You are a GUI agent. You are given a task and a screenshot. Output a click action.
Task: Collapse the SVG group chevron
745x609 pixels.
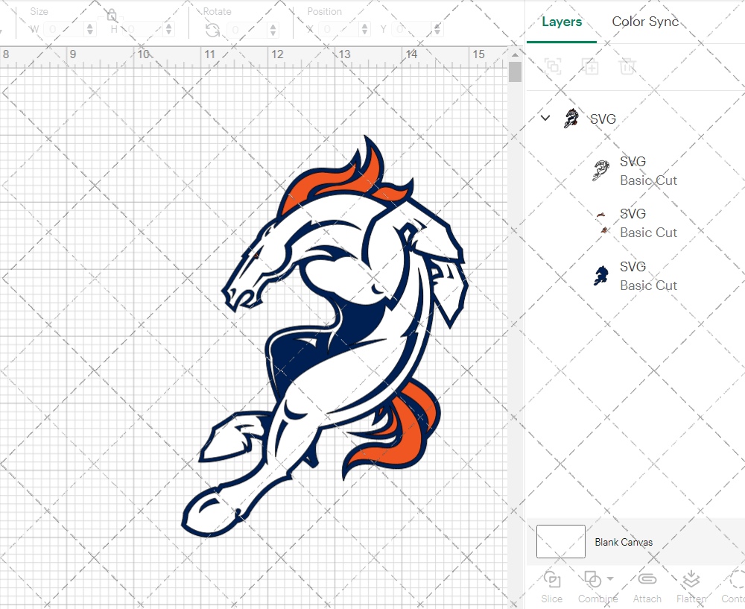point(545,118)
